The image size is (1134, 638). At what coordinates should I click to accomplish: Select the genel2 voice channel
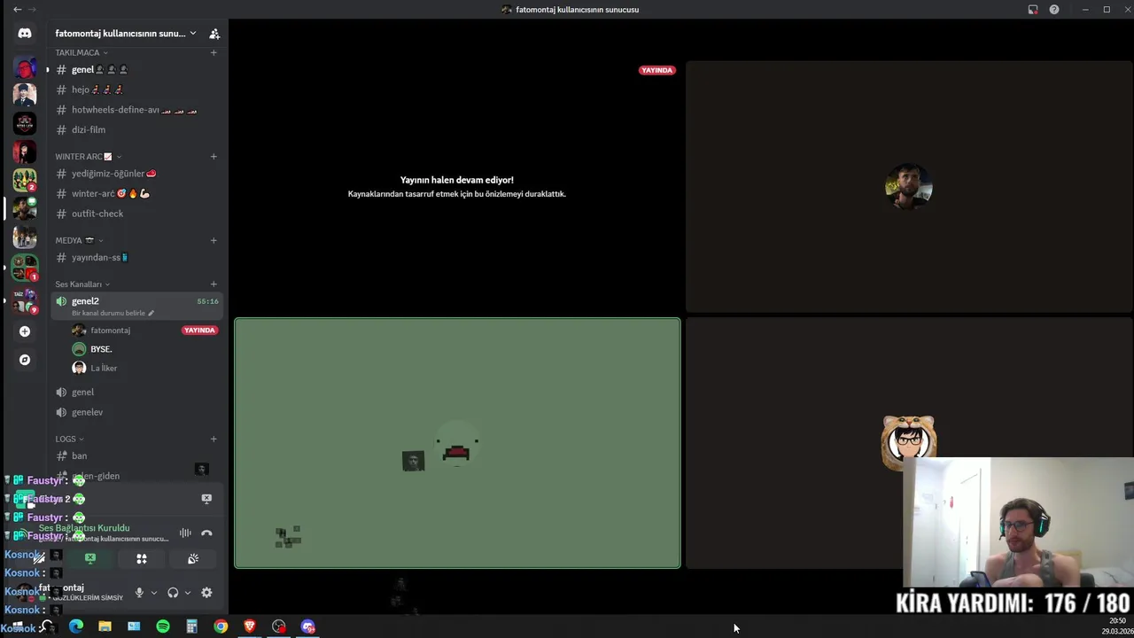[x=136, y=306]
